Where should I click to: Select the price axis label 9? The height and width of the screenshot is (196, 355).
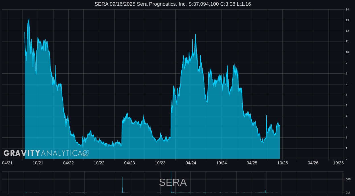click(x=346, y=63)
